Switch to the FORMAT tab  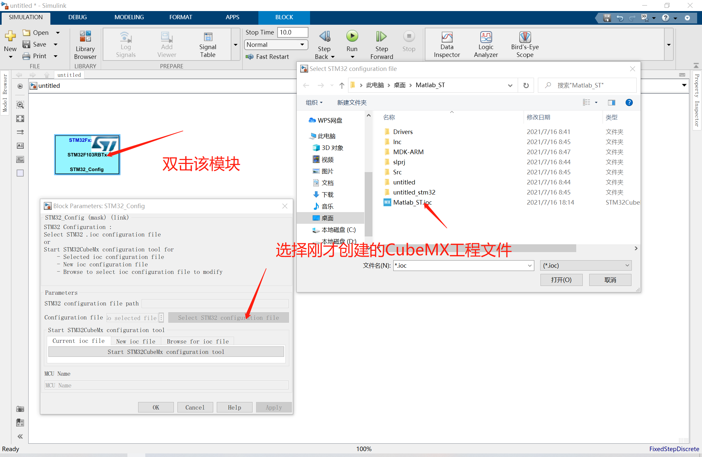tap(181, 17)
